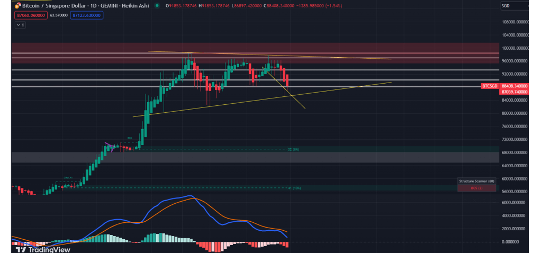
Task: Click the 41 (10%) green level label
Action: pyautogui.click(x=293, y=188)
